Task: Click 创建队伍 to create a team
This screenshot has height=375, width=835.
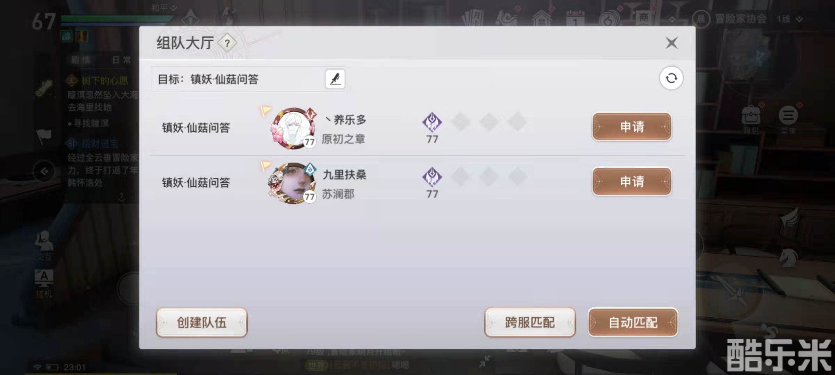Action: tap(202, 323)
